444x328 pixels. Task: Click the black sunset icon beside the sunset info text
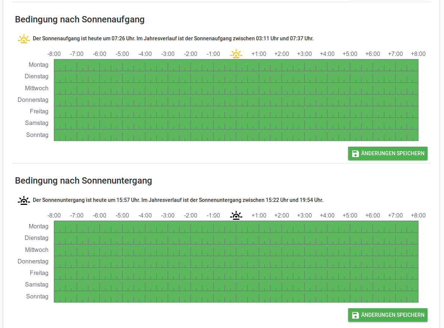tap(24, 200)
